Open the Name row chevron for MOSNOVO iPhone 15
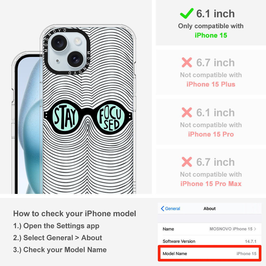 click(x=255, y=229)
